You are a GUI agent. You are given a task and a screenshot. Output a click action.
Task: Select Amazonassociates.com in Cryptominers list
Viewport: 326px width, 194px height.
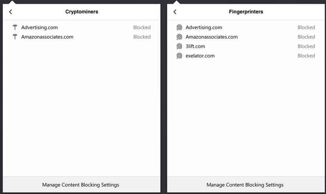82,37
